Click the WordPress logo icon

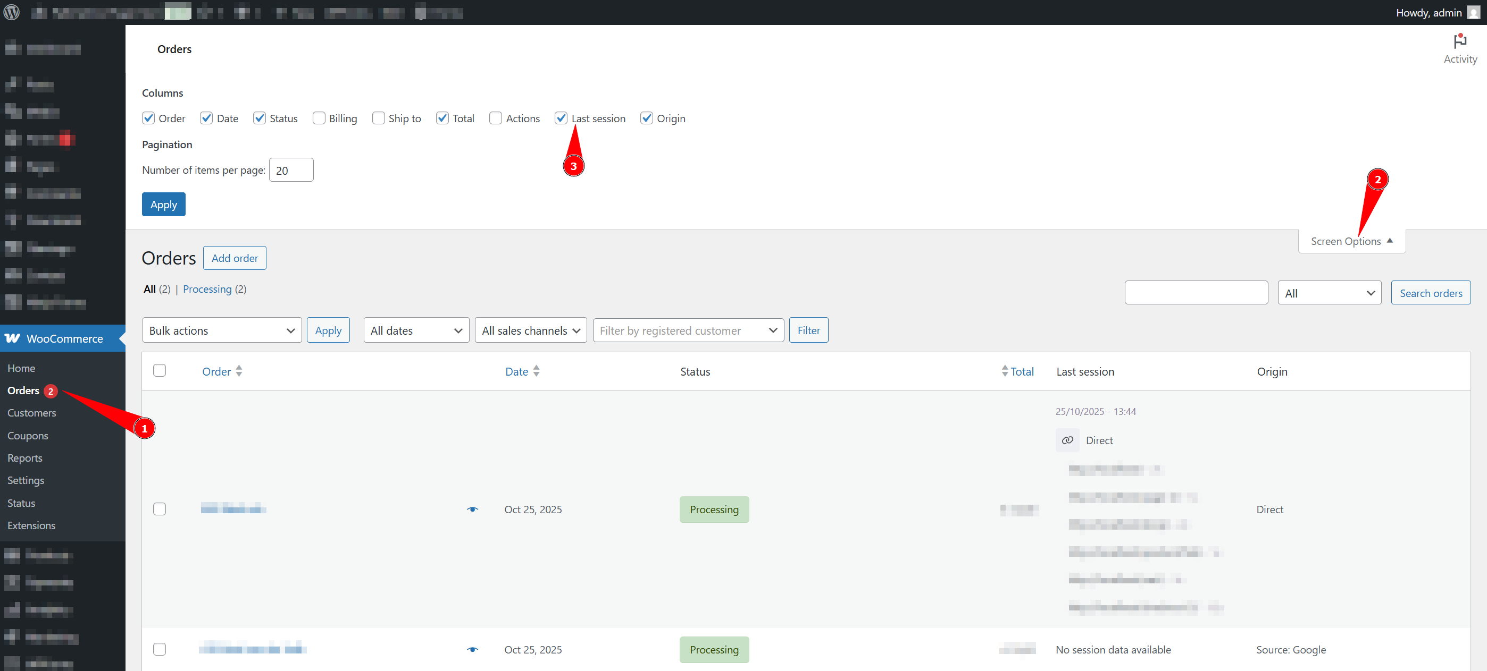click(x=12, y=12)
